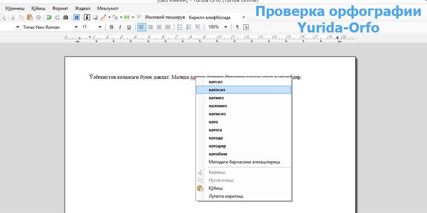Choose suggestion хатойим
427x213 pixels.
(244, 154)
